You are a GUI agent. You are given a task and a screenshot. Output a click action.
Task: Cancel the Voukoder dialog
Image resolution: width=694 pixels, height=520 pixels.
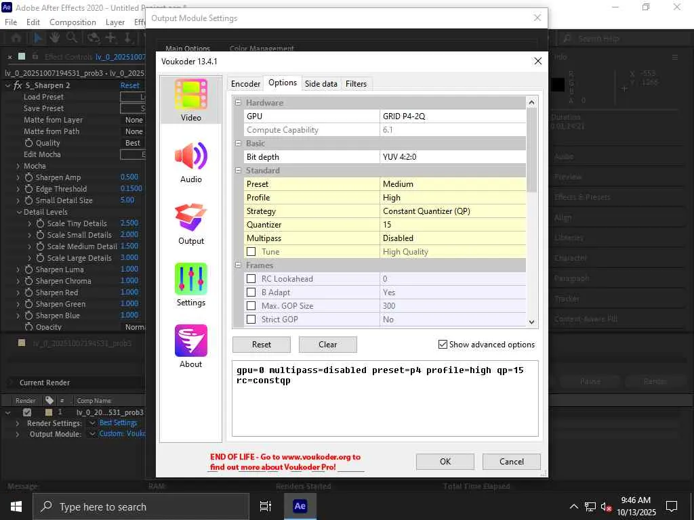(512, 462)
